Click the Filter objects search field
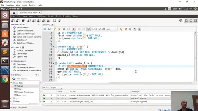This screenshot has height=111, width=198. tap(26, 79)
